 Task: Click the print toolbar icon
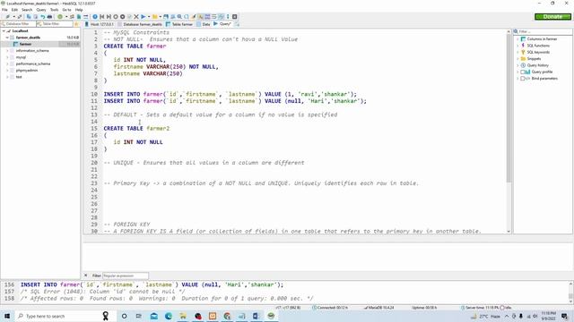tap(49, 16)
